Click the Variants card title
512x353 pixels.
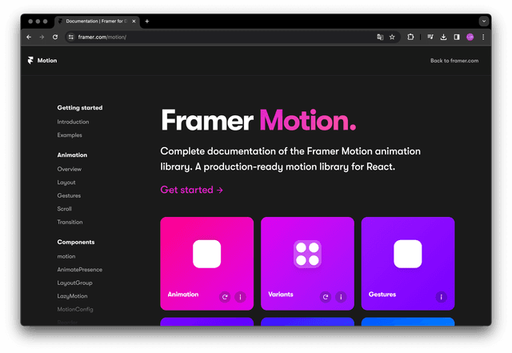point(281,295)
